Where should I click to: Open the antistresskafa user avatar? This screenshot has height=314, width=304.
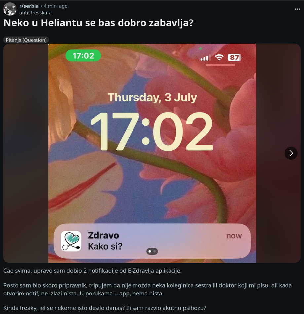point(10,9)
